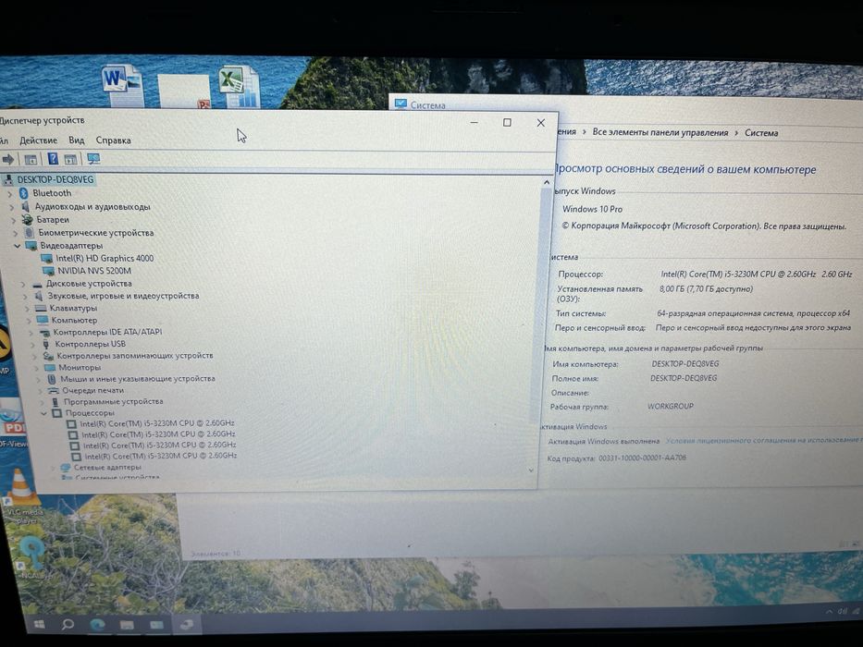Expand Аудиовходы и аудиовыходы node
Viewport: 863px width, 647px height.
(x=11, y=207)
